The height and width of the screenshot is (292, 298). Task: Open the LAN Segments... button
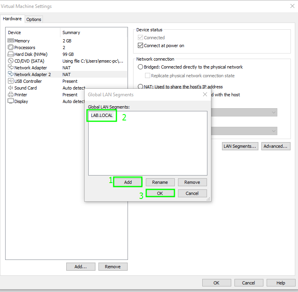(240, 146)
